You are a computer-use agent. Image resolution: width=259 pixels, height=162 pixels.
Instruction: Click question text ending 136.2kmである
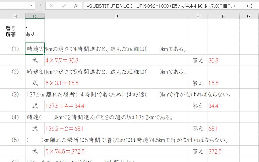(100, 117)
